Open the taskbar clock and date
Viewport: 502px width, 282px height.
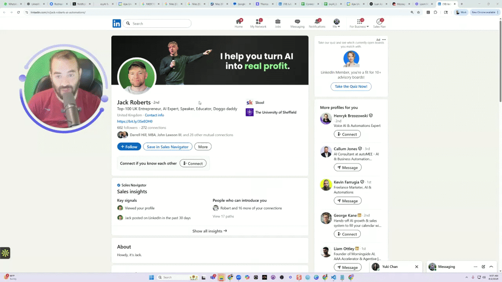coord(493,277)
